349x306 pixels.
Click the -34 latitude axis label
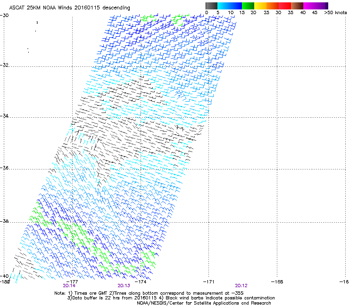point(4,116)
